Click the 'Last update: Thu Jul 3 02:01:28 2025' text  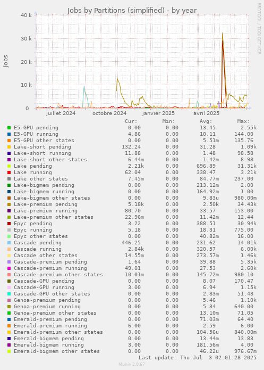click(198, 358)
